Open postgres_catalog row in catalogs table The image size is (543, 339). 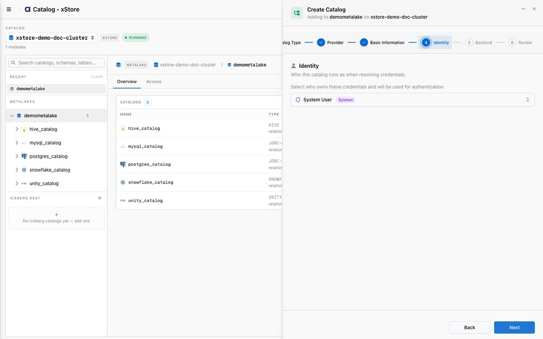199,165
